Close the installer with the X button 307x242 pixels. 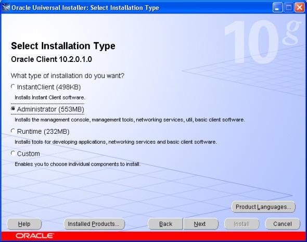click(300, 8)
